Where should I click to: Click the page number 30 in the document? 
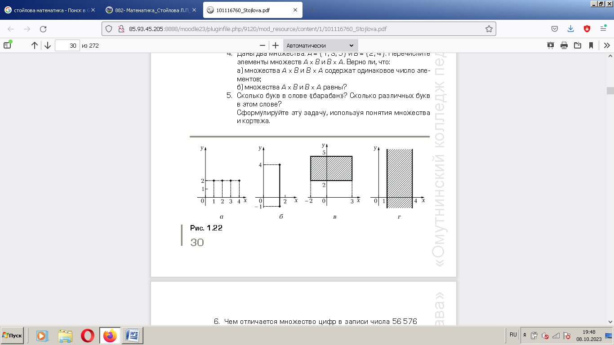click(x=197, y=243)
